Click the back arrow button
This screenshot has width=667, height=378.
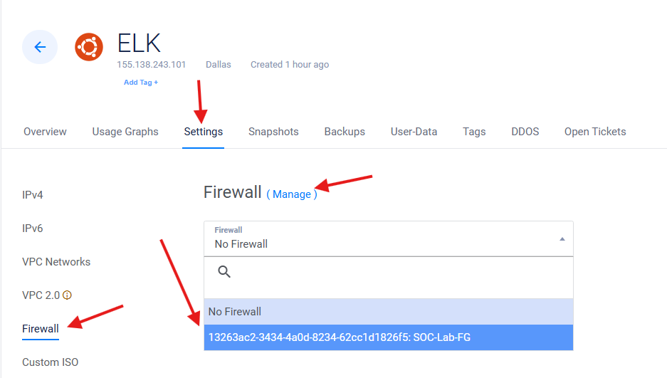[40, 47]
